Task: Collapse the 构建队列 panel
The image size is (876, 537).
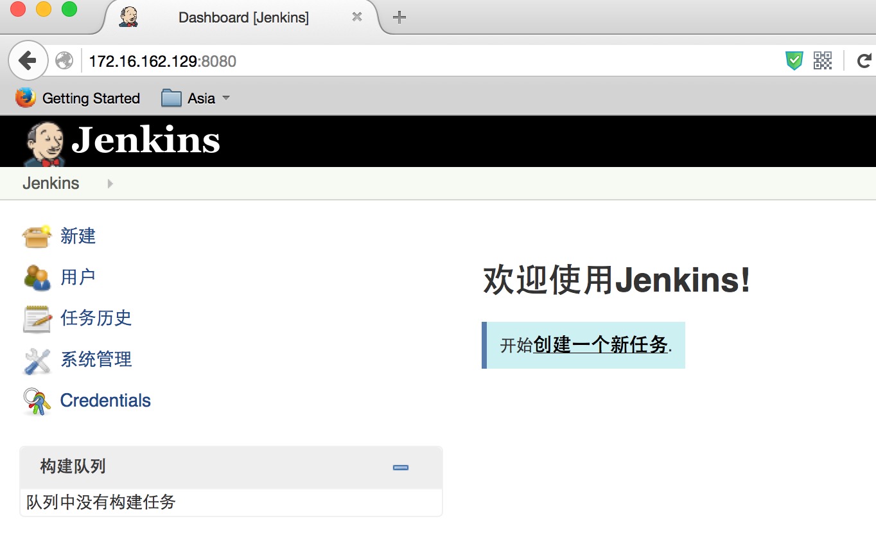Action: tap(400, 468)
